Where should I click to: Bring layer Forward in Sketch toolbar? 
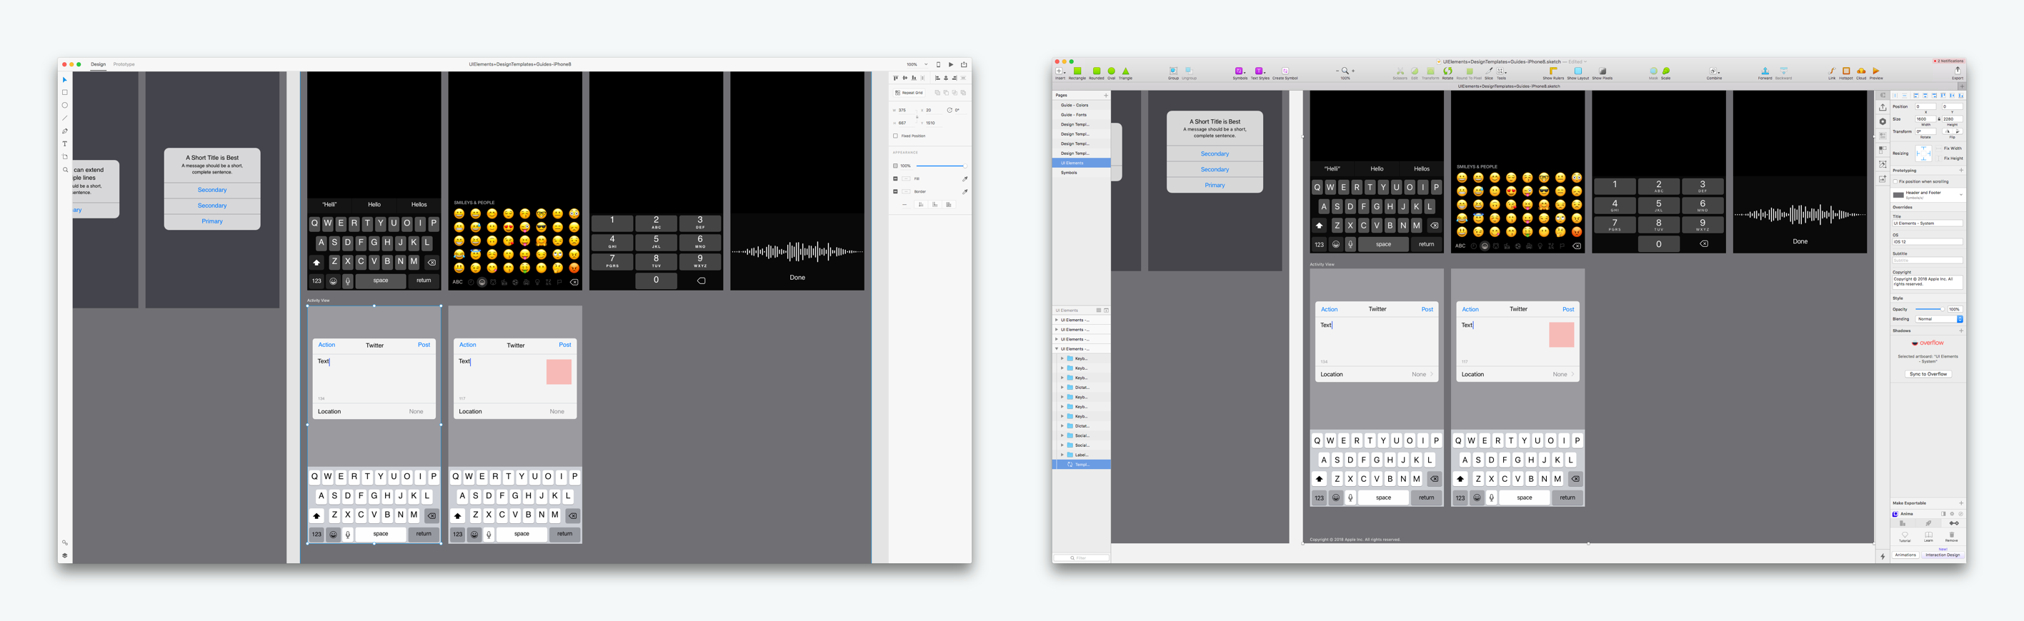coord(1765,73)
